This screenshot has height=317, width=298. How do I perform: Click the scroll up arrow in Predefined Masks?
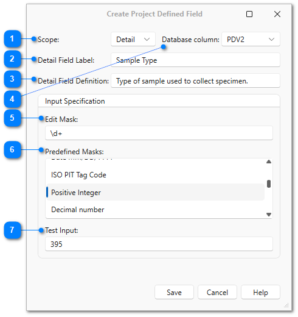[x=269, y=162]
